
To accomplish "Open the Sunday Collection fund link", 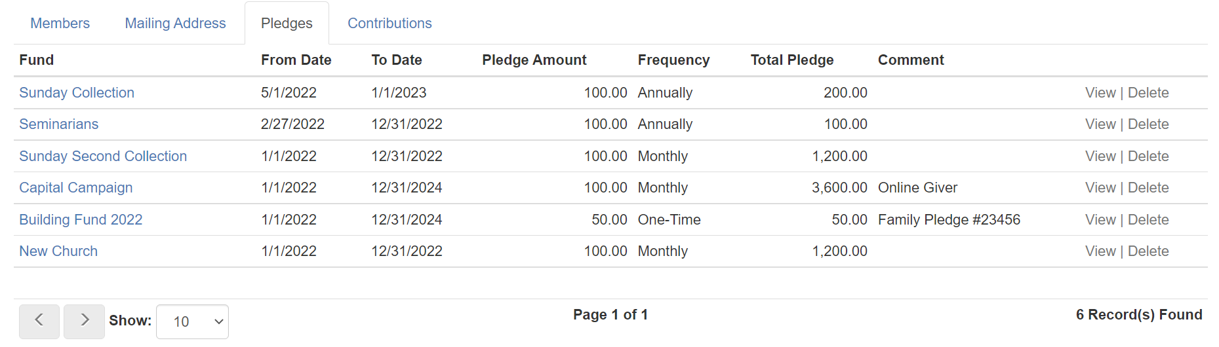I will pos(77,93).
